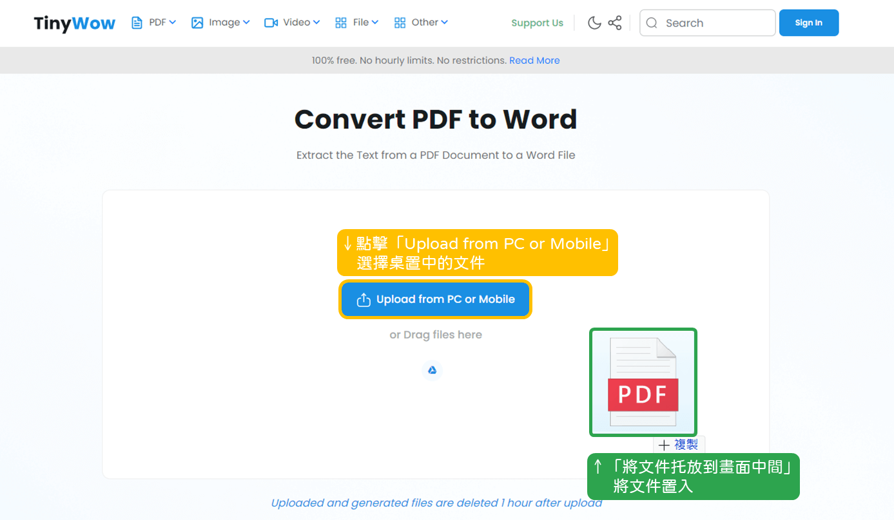Open the Other menu
This screenshot has height=520, width=894.
point(425,23)
